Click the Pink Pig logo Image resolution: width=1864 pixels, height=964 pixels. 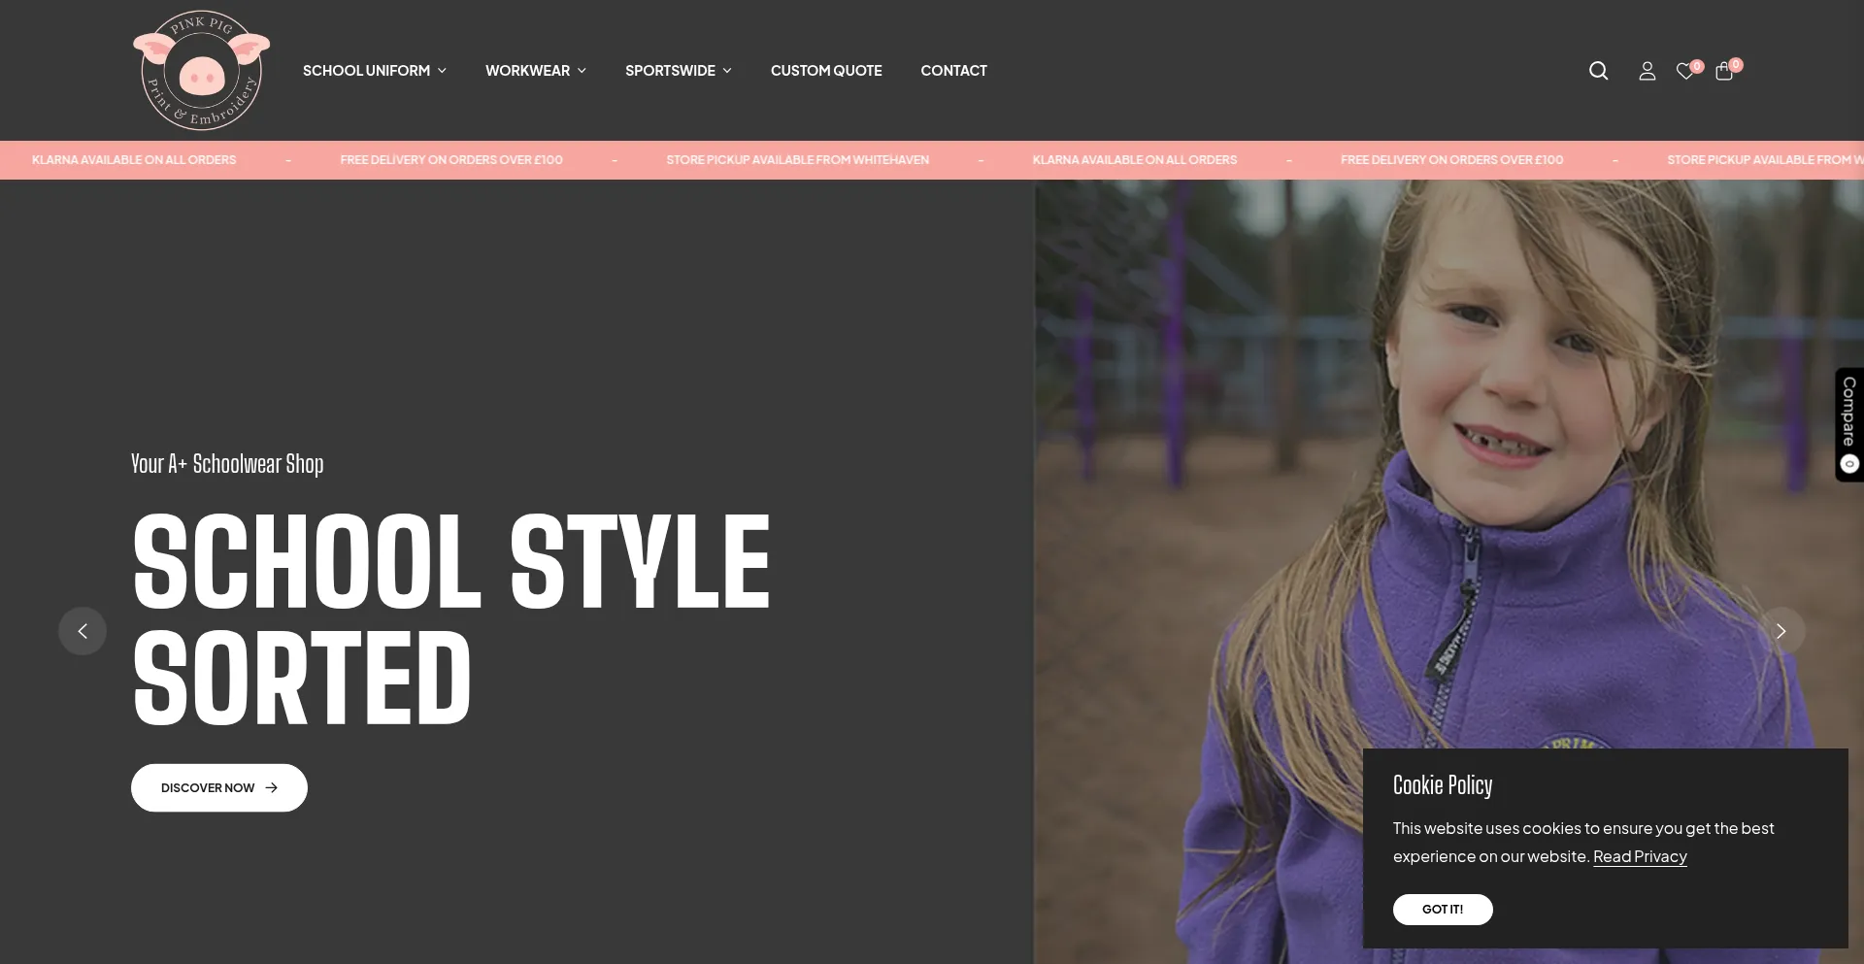click(x=201, y=70)
